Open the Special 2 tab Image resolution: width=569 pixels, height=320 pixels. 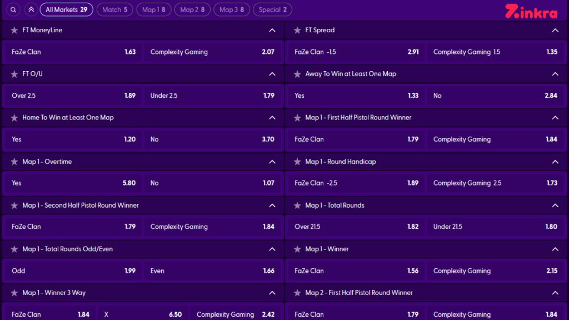point(272,10)
